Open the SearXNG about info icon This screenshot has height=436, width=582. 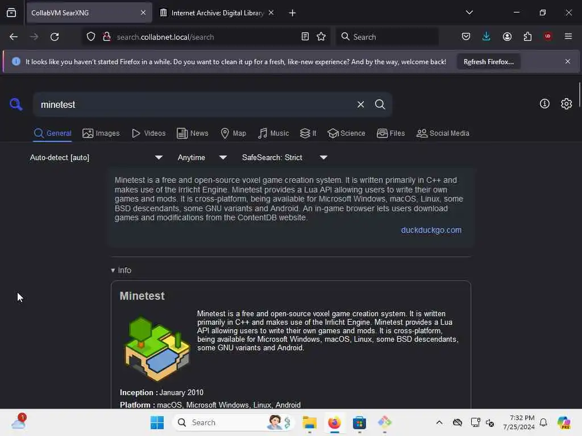coord(544,104)
